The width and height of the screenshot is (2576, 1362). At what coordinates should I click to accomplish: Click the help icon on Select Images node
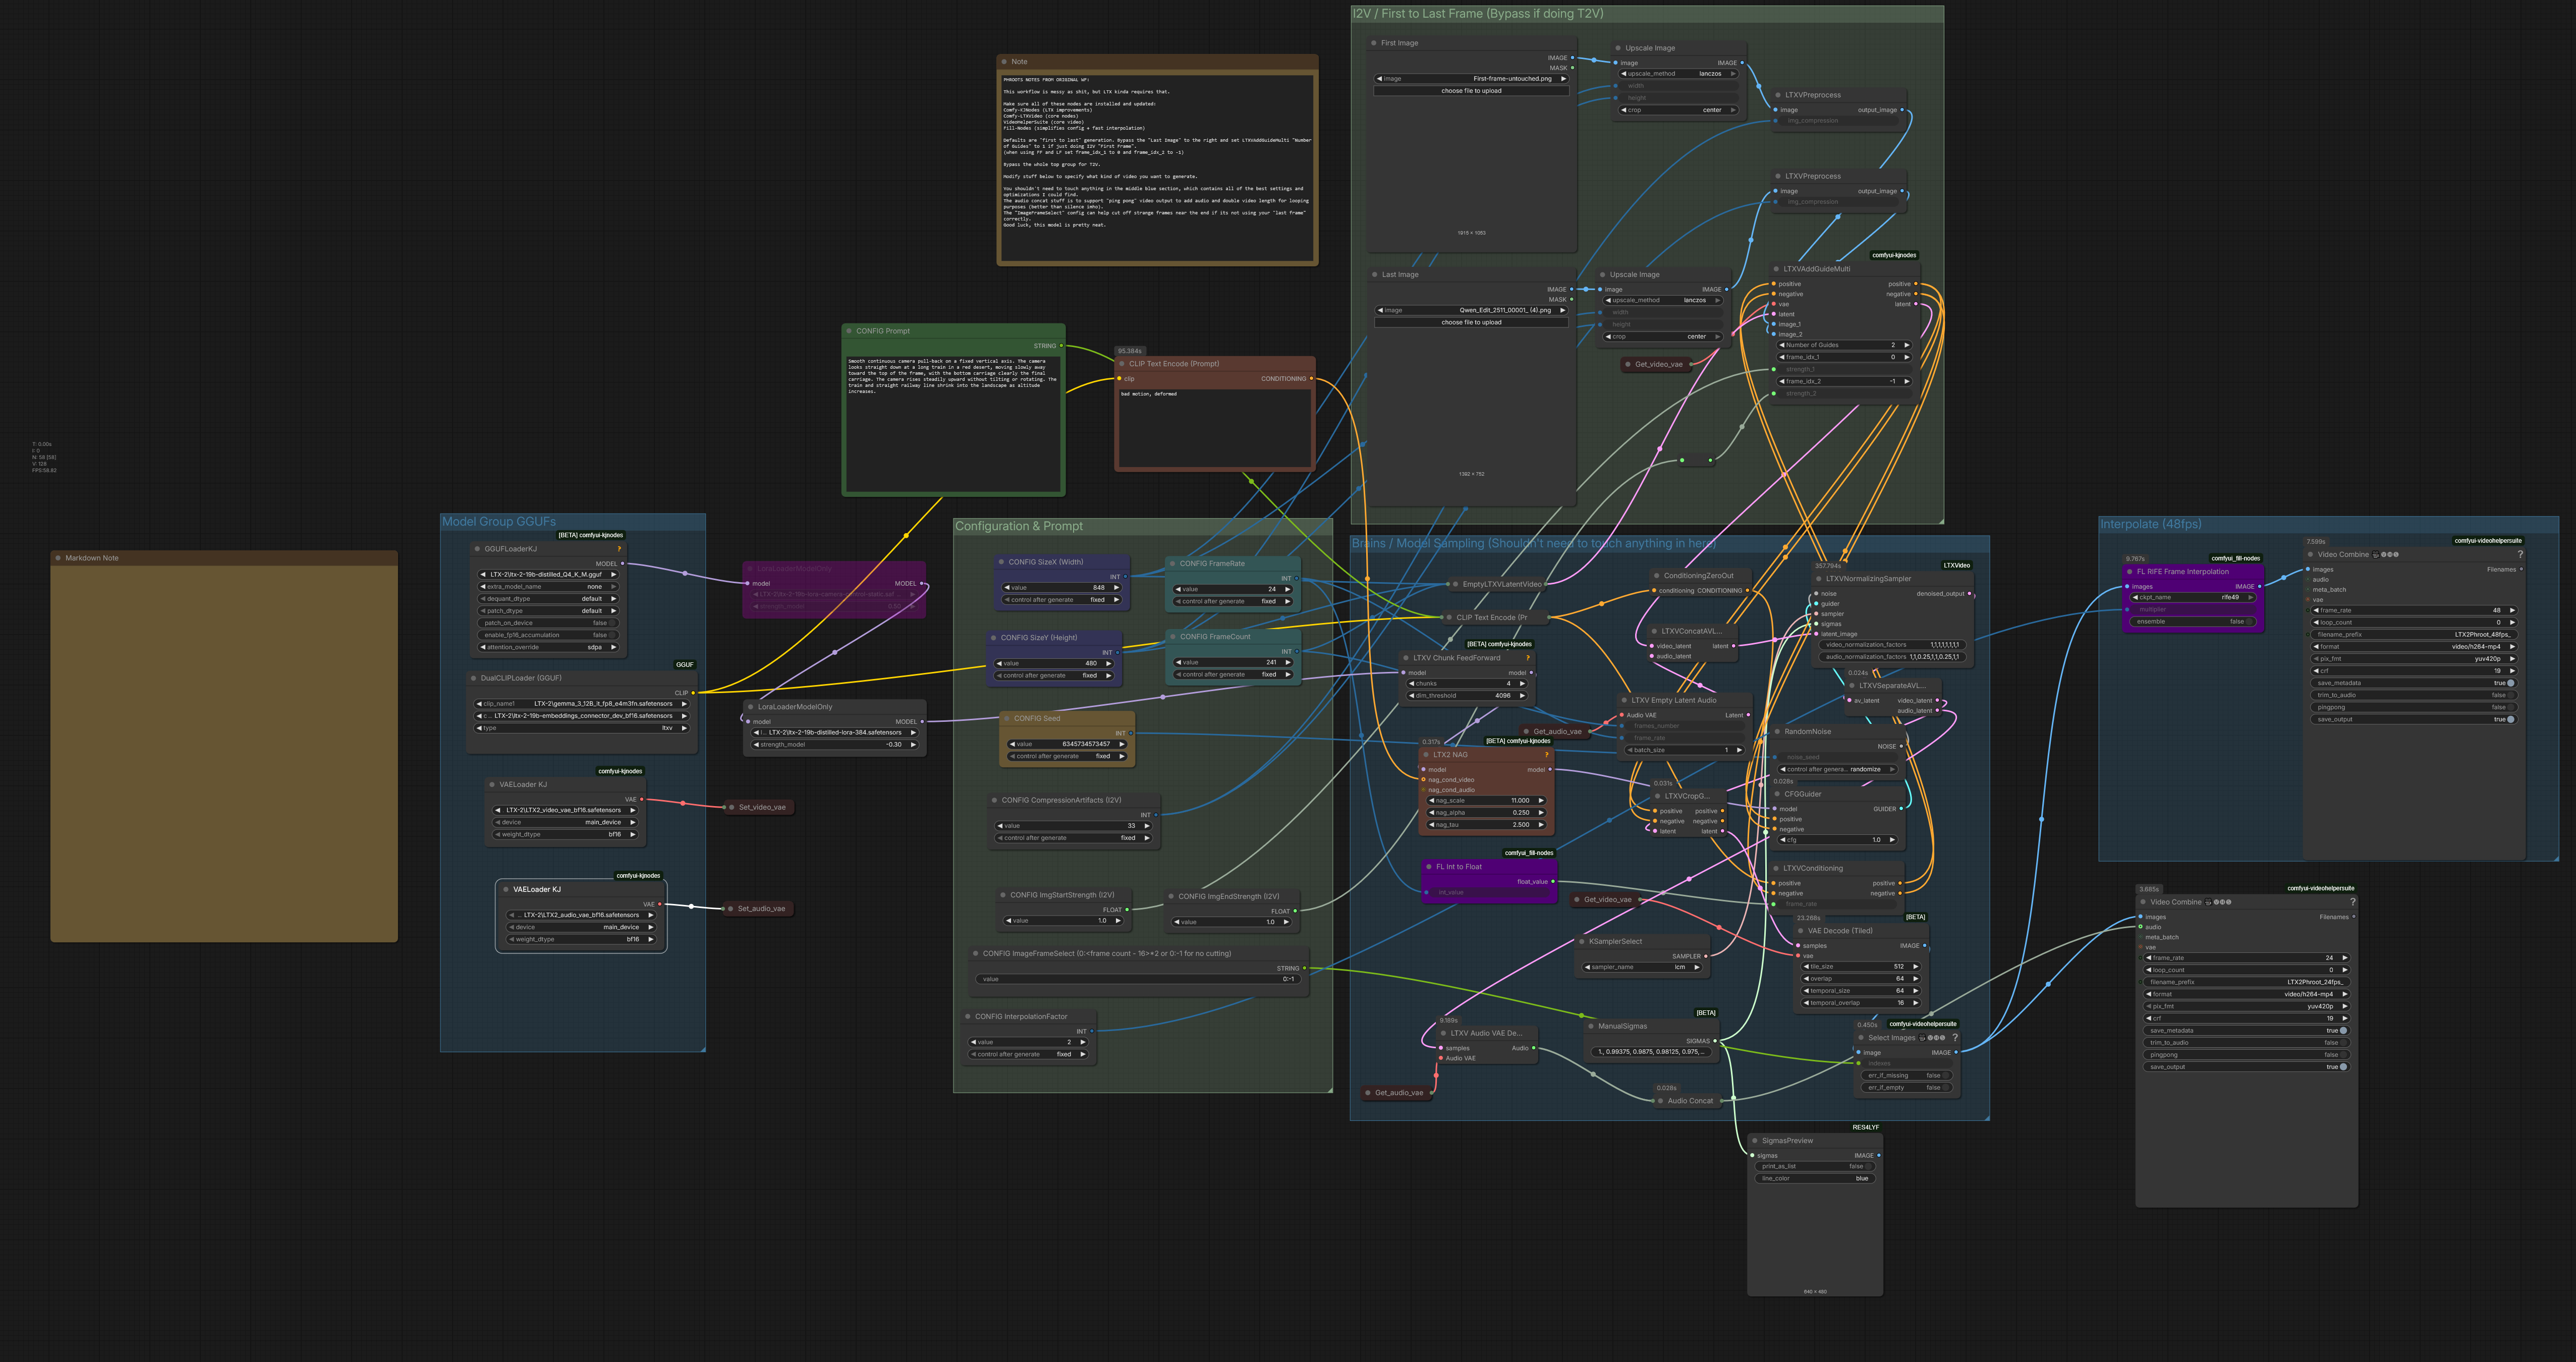(x=1954, y=1037)
